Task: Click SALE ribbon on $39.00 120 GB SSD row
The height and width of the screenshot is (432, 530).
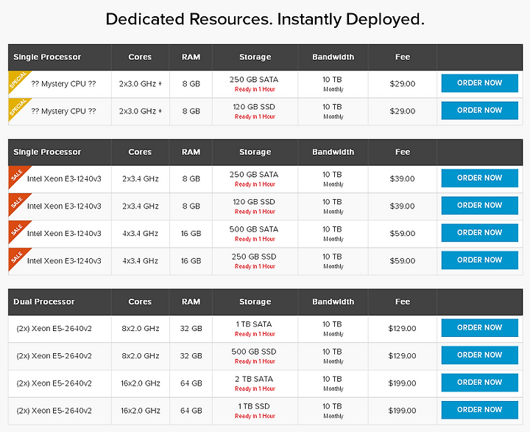Action: [x=16, y=202]
